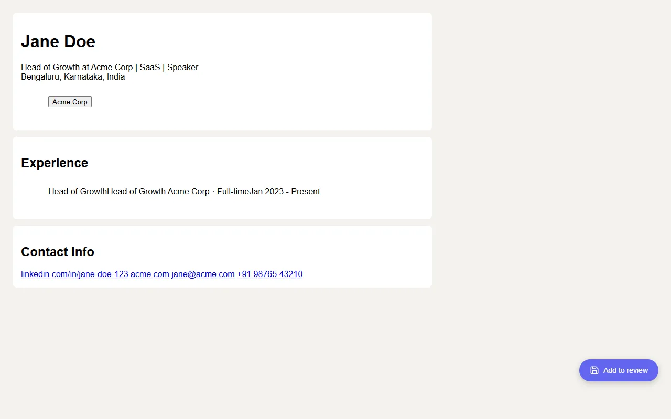
Task: Click the Bengaluru, Karnataka, India location text
Action: pyautogui.click(x=73, y=76)
